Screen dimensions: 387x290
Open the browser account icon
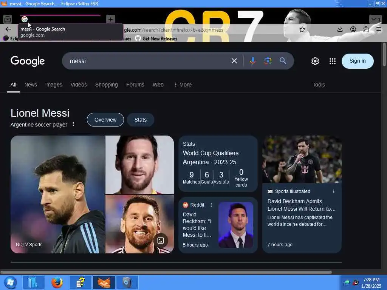click(353, 29)
